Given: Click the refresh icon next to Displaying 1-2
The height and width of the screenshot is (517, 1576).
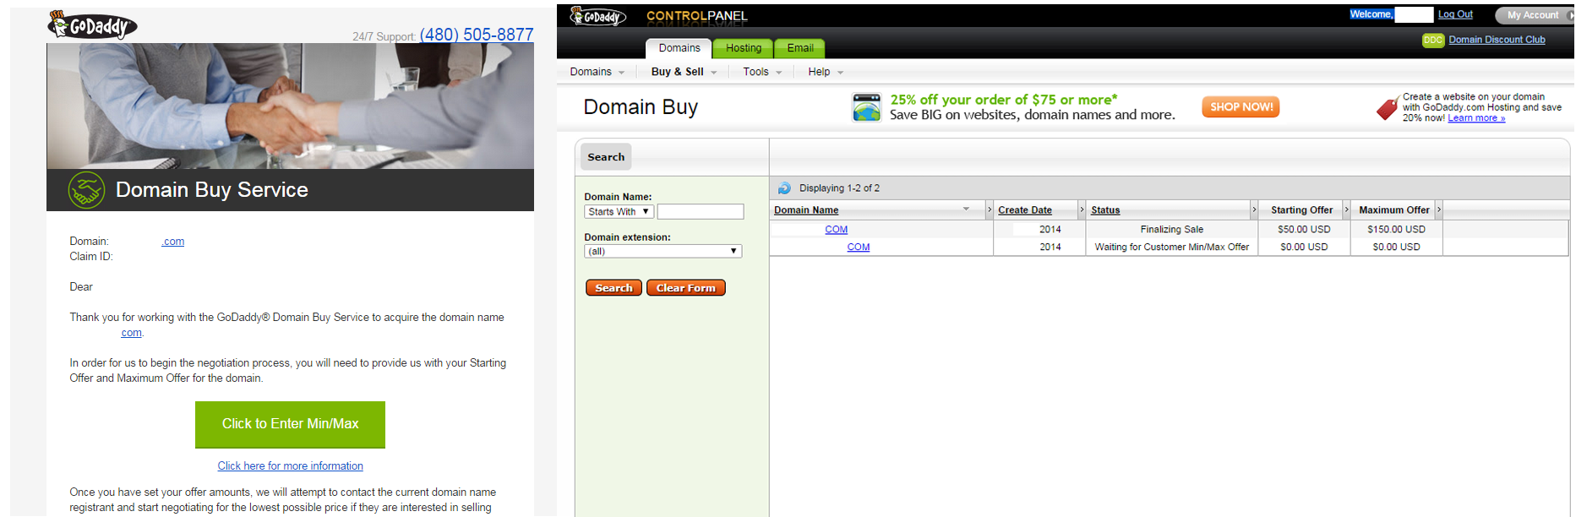Looking at the screenshot, I should coord(784,188).
